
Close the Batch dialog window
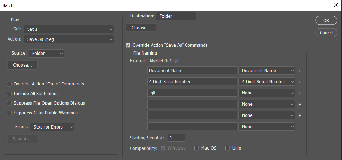[335, 5]
